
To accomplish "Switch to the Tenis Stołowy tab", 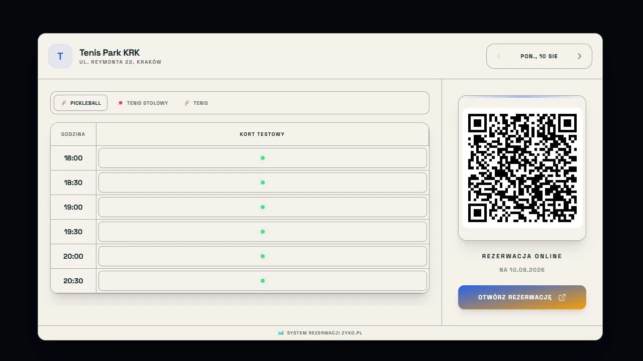I will pos(143,103).
